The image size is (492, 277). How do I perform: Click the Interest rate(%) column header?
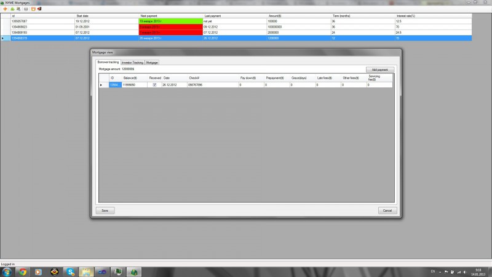(x=434, y=16)
